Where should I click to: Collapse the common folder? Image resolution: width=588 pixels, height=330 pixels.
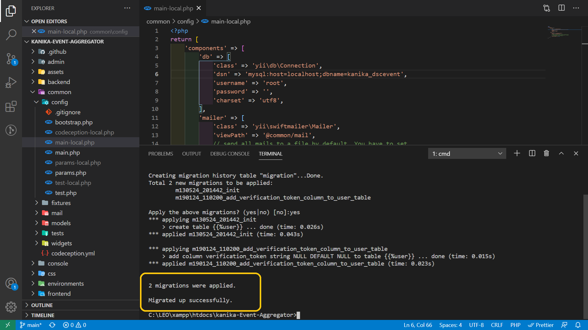[x=81, y=92]
